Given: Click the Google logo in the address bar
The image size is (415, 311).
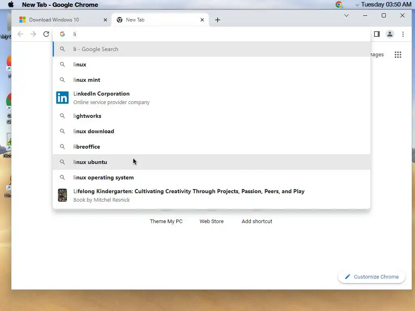Looking at the screenshot, I should (x=62, y=34).
